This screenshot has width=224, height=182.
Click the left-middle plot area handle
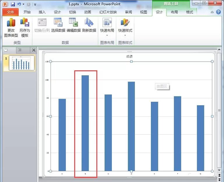pyautogui.click(x=50, y=116)
